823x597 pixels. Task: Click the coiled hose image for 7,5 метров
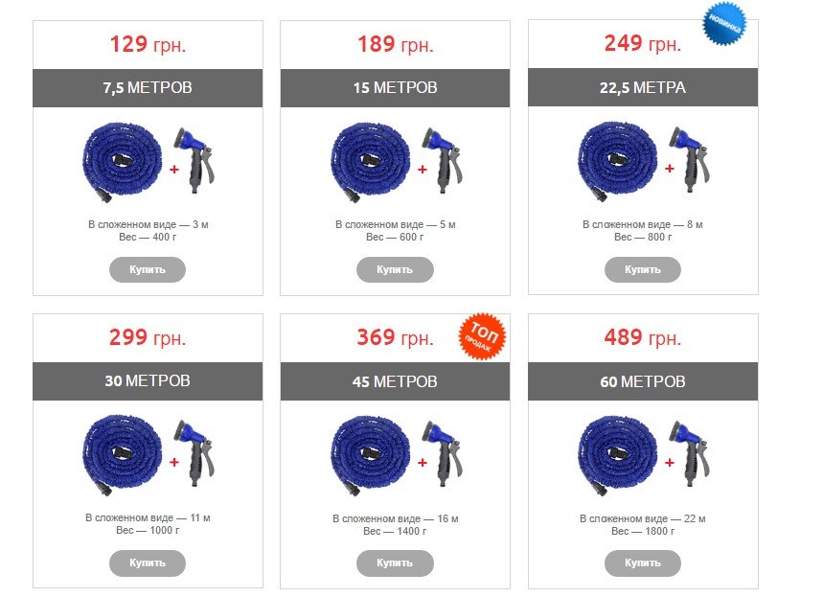[x=122, y=162]
